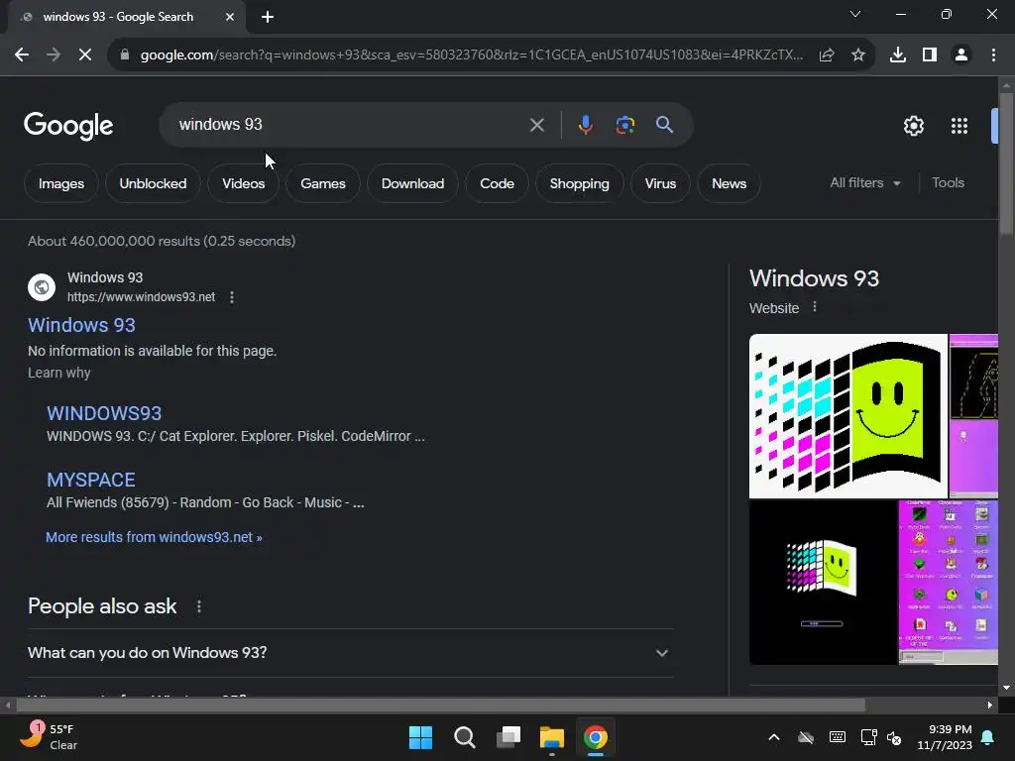Click the Learn why link
1015x761 pixels.
(58, 373)
